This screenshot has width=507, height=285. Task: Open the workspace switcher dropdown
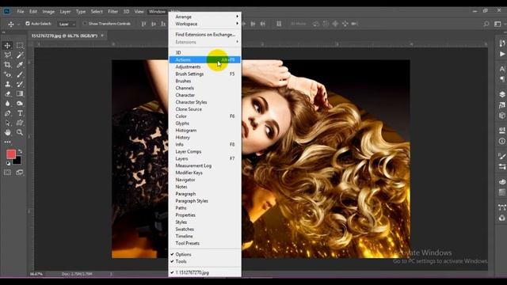coord(497,24)
